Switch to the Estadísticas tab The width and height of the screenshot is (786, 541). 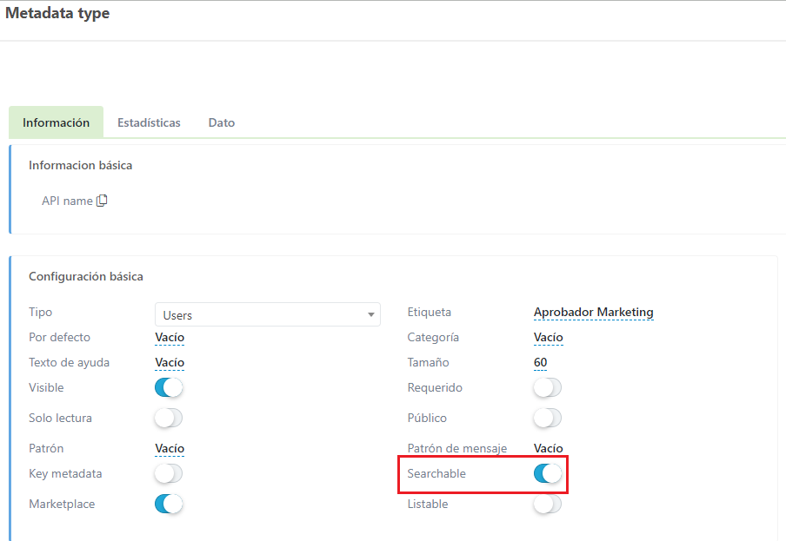pos(149,122)
